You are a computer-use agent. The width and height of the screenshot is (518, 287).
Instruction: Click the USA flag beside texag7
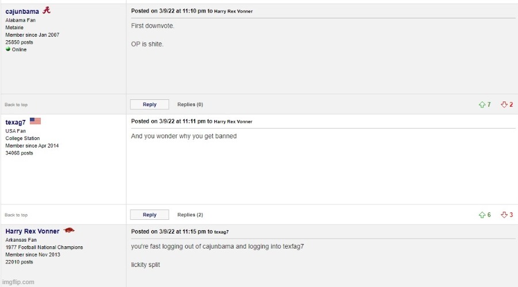tap(35, 121)
